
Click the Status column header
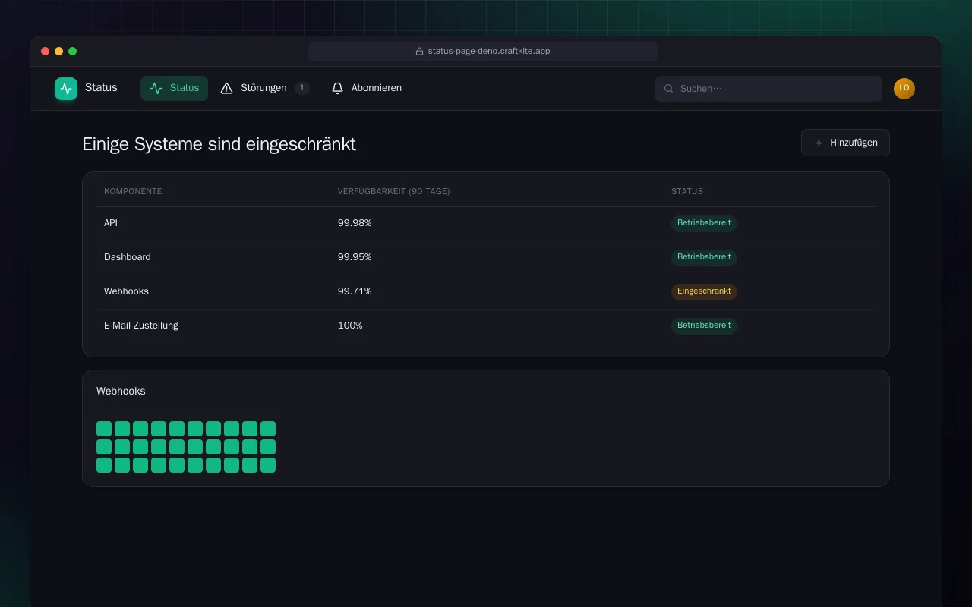point(687,191)
